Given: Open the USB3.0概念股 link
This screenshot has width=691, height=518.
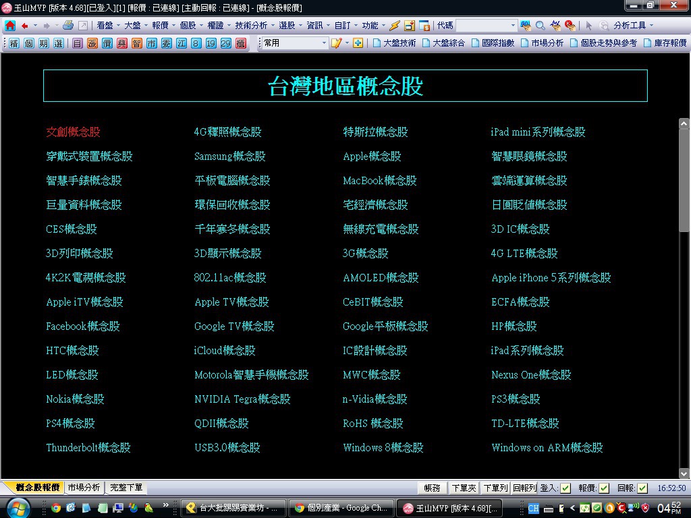Looking at the screenshot, I should (227, 448).
